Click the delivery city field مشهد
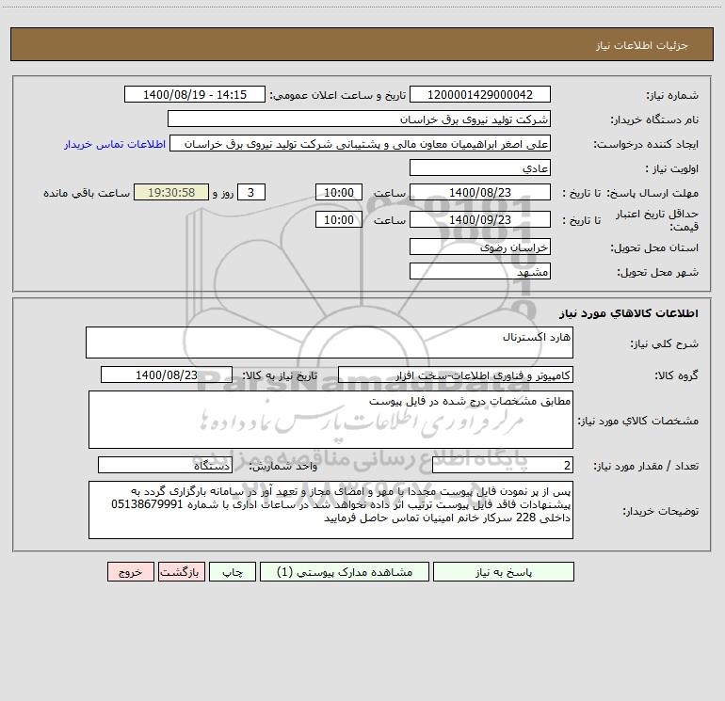 480,271
